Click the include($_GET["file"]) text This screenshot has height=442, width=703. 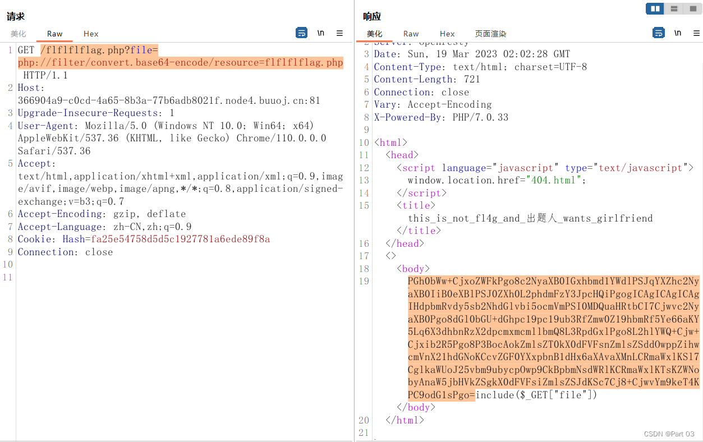536,395
